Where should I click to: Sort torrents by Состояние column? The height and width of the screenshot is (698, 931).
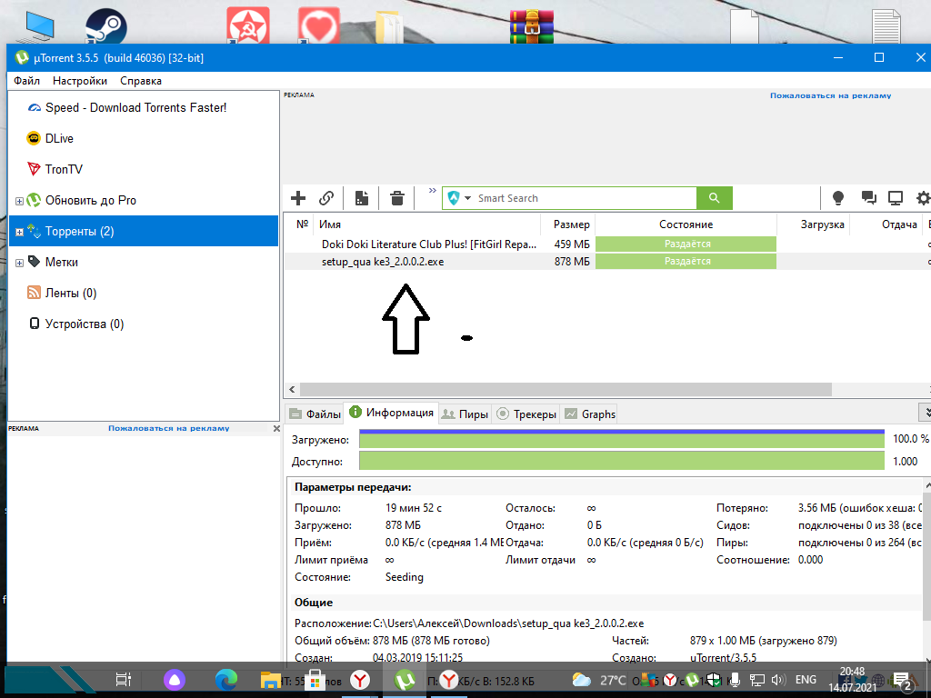pyautogui.click(x=686, y=224)
